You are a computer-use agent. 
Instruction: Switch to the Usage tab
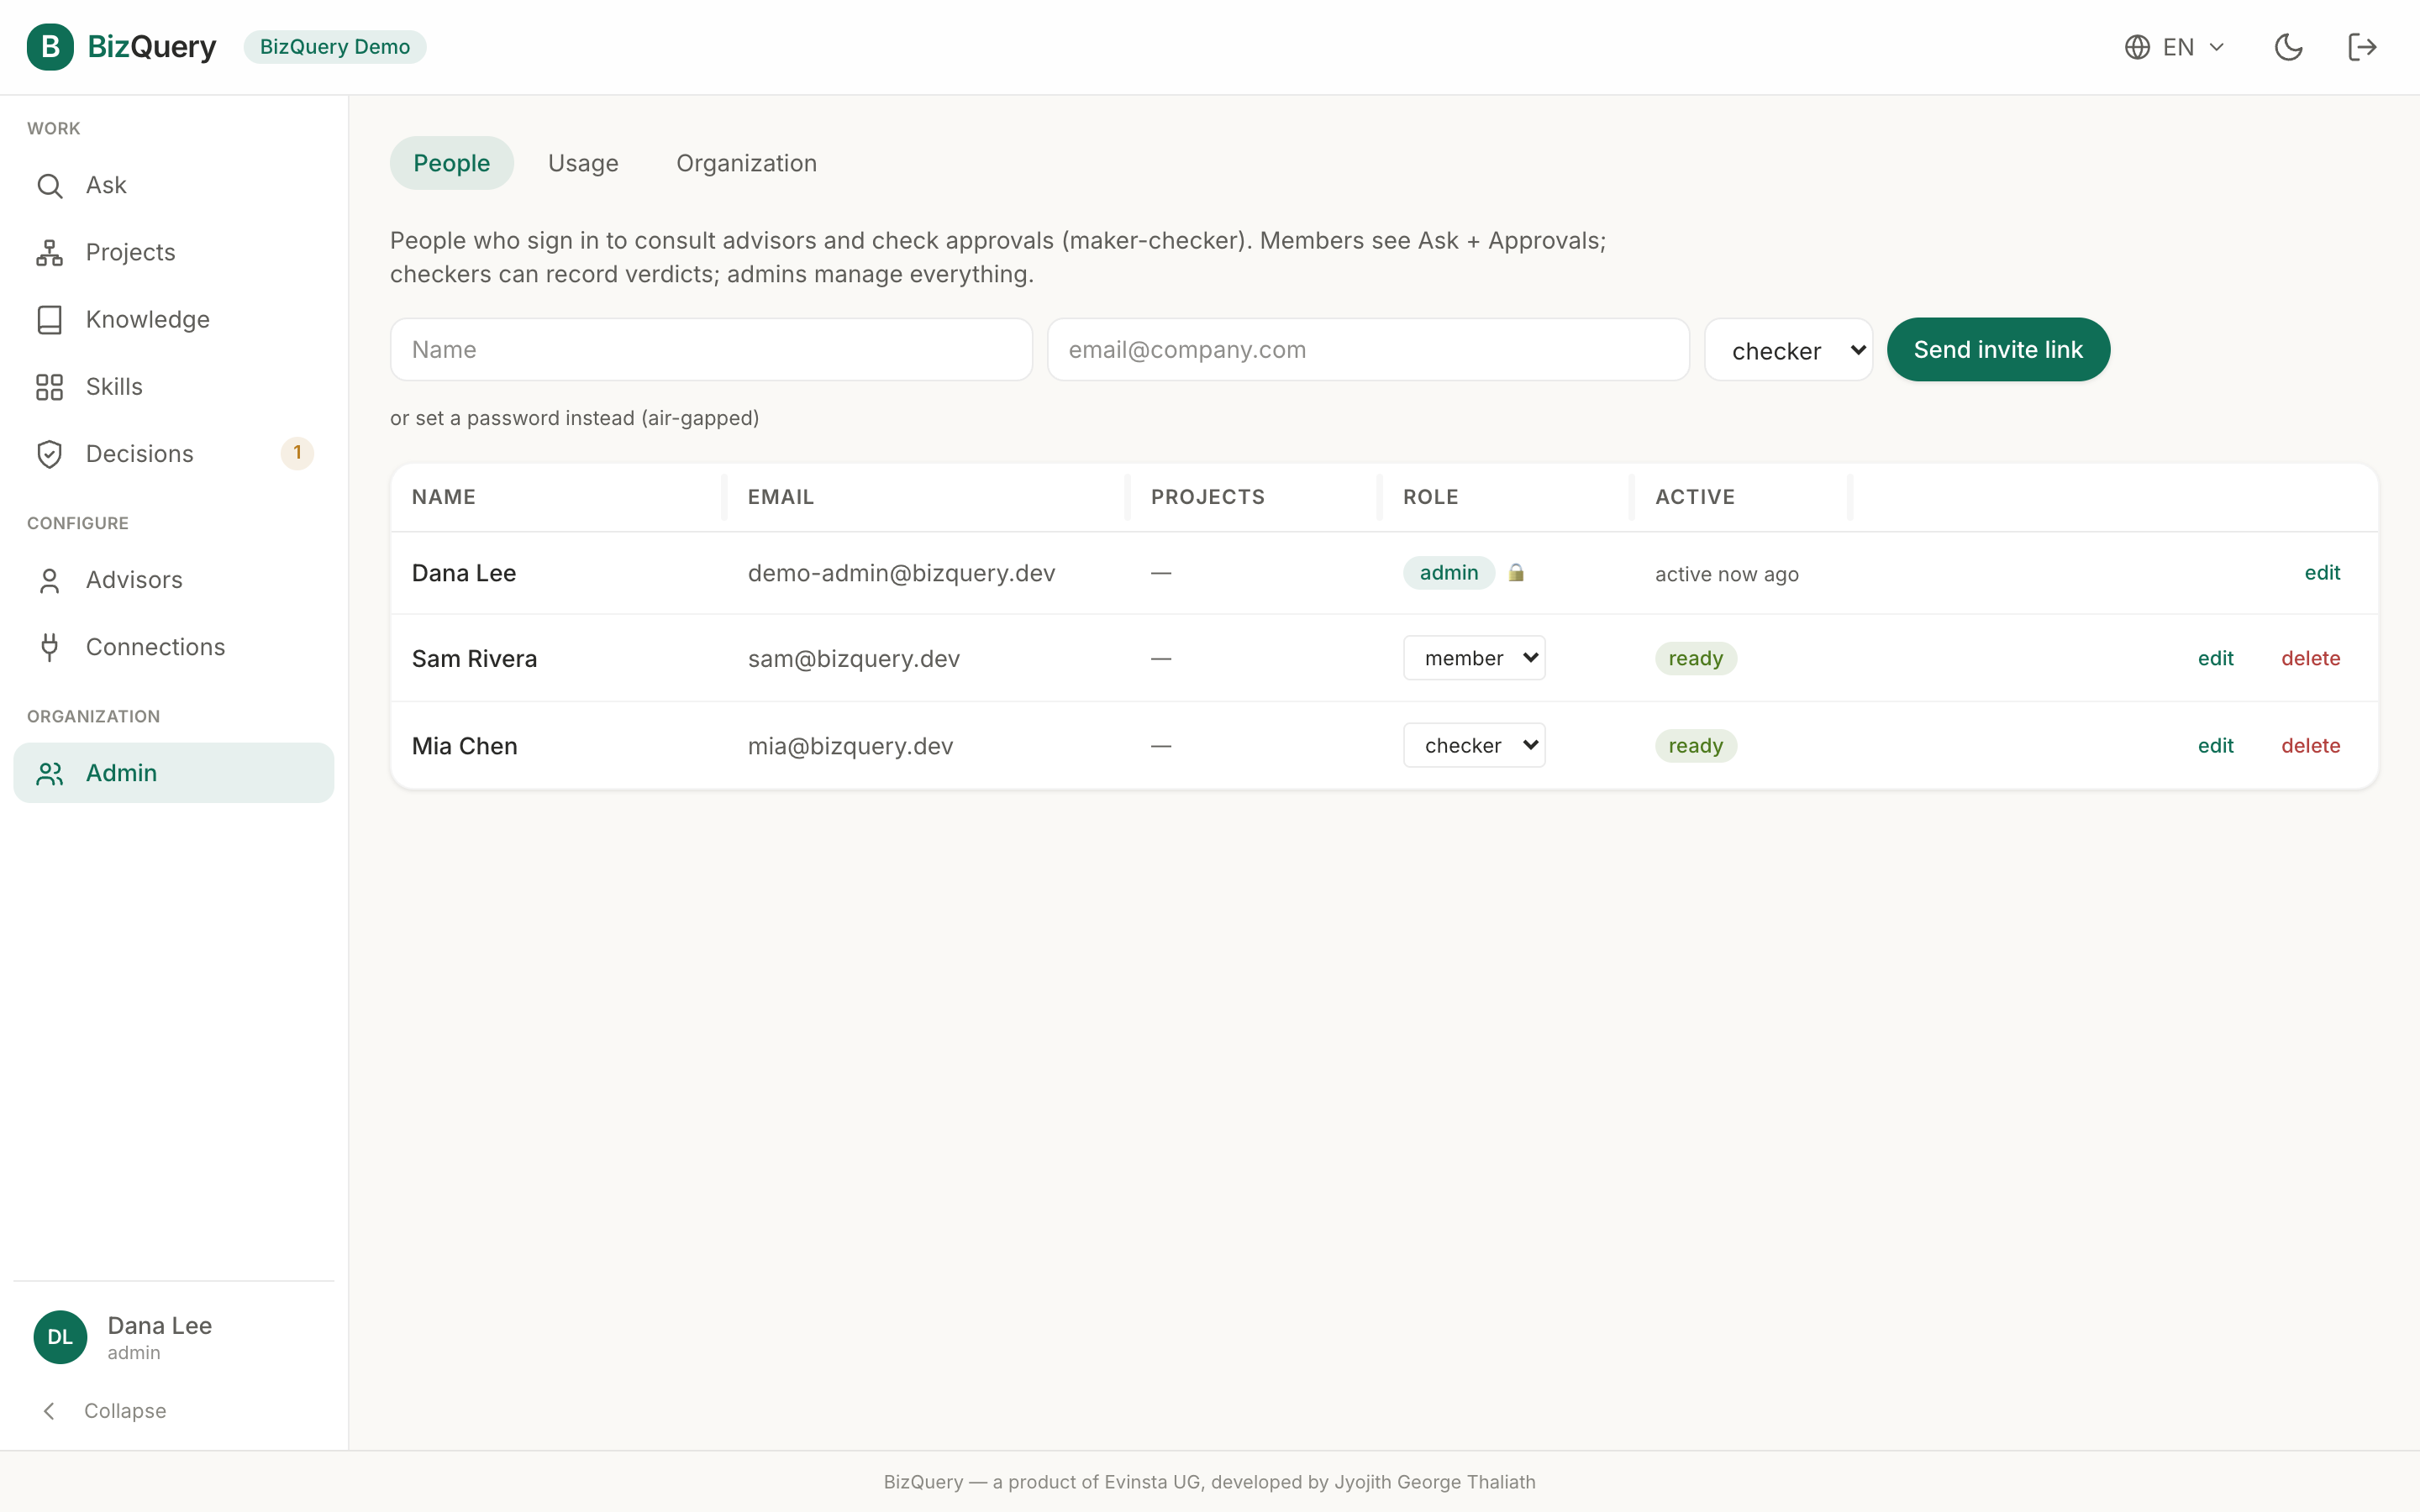coord(583,163)
